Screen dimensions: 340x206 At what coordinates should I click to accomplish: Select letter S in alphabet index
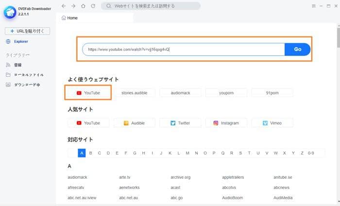240,153
